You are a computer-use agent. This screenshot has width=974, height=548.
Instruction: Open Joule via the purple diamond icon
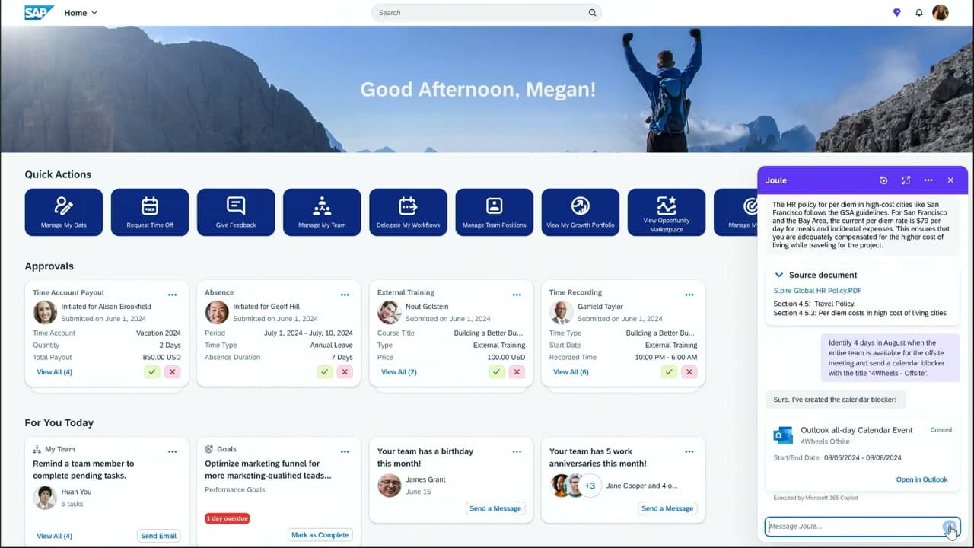[x=897, y=13]
